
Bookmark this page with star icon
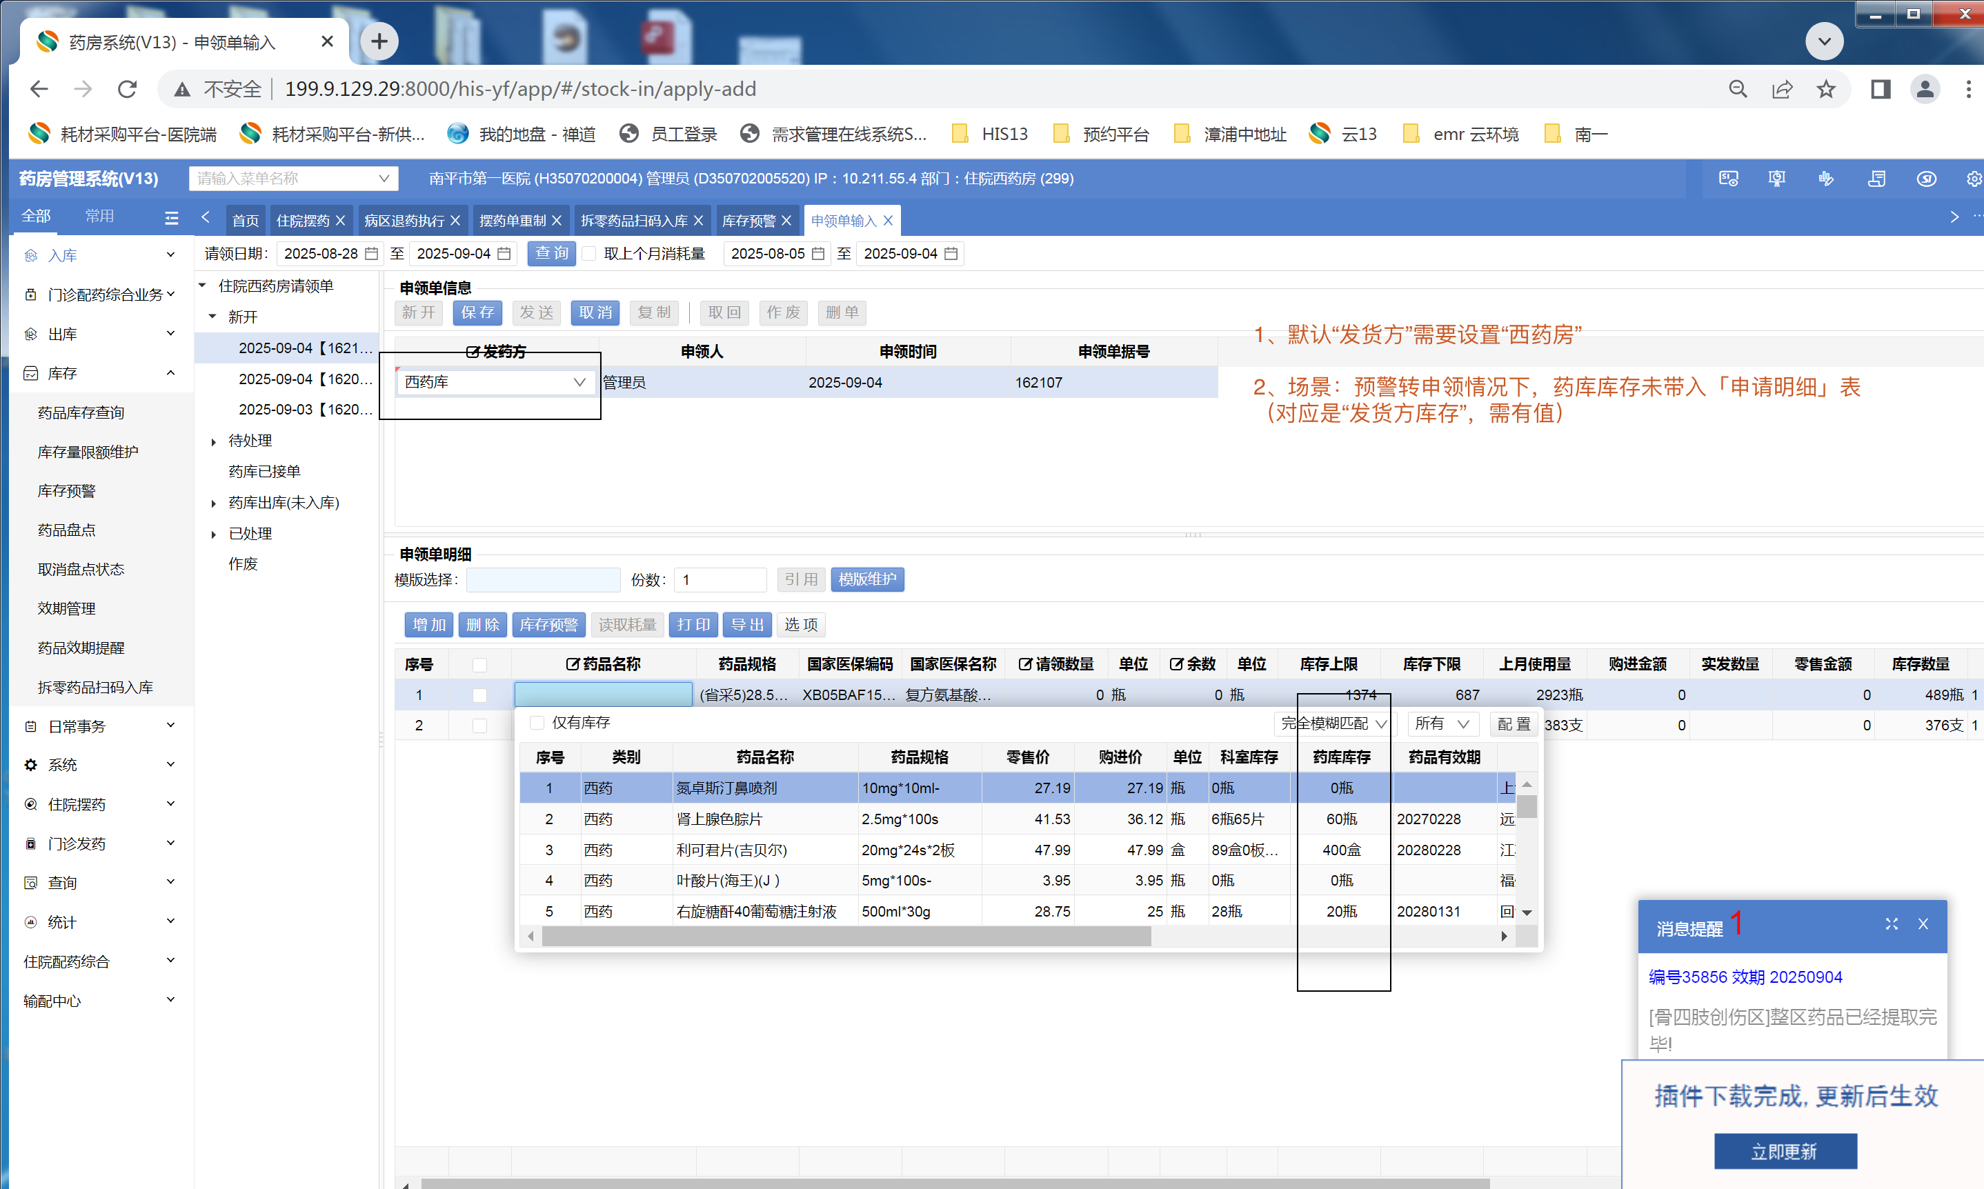pos(1825,89)
